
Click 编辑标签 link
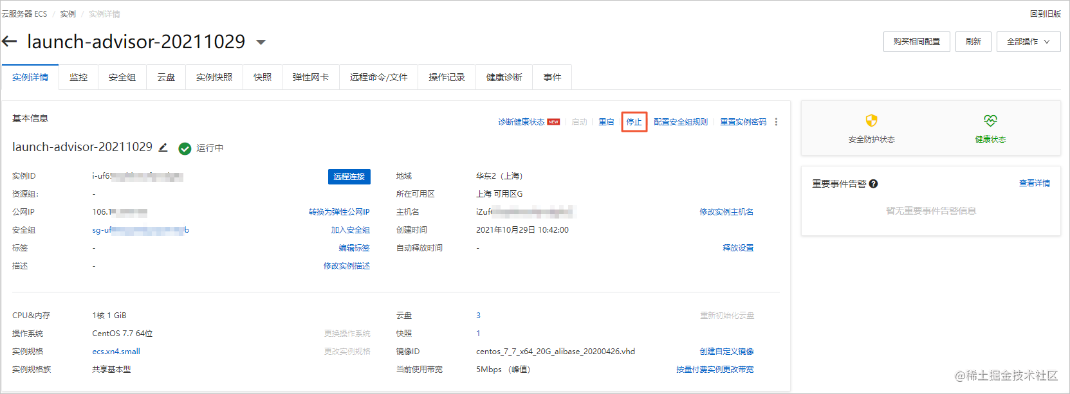tap(355, 248)
